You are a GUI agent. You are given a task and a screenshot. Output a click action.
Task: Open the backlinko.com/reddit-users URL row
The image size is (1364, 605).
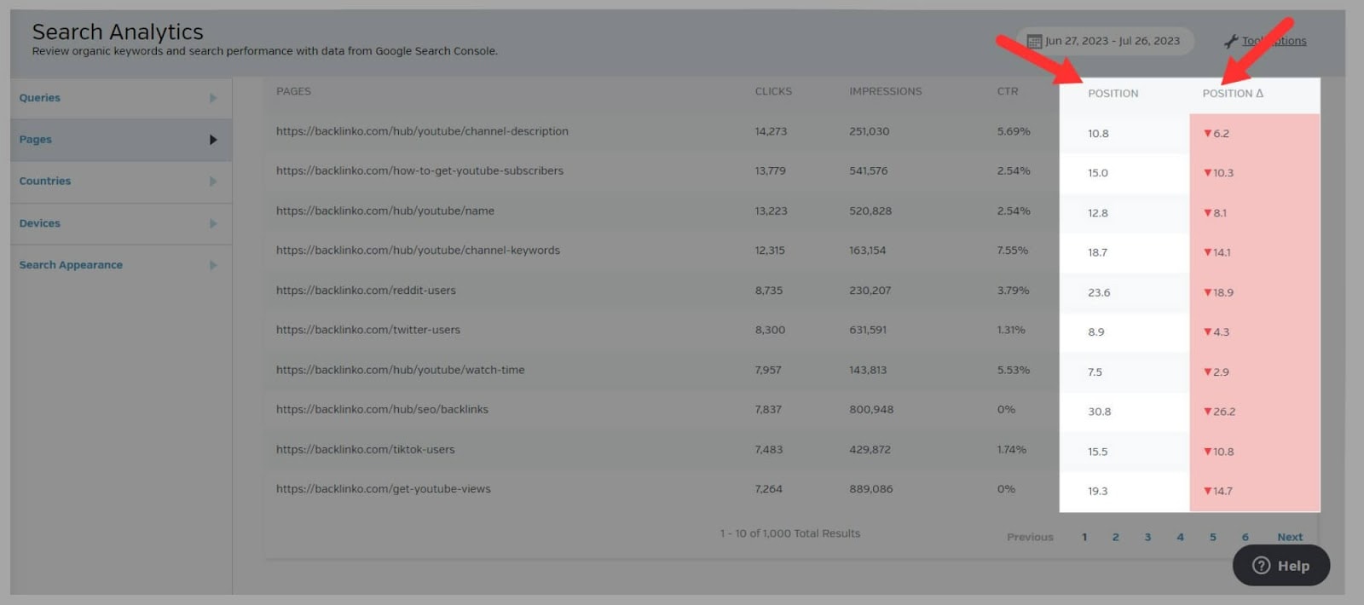click(x=366, y=291)
